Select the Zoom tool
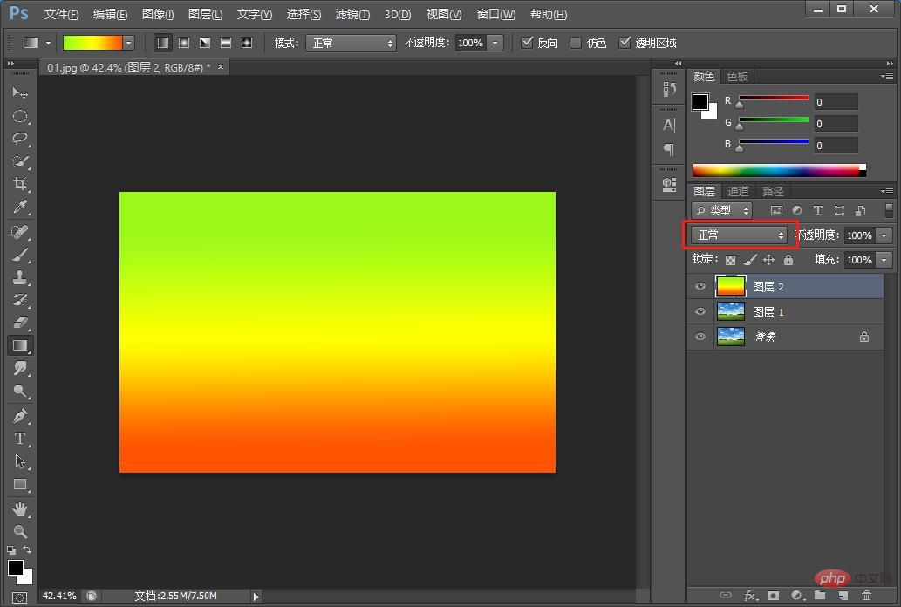 click(x=20, y=531)
